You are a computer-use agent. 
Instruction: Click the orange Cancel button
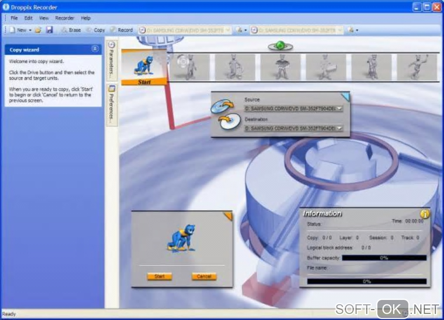pyautogui.click(x=204, y=276)
